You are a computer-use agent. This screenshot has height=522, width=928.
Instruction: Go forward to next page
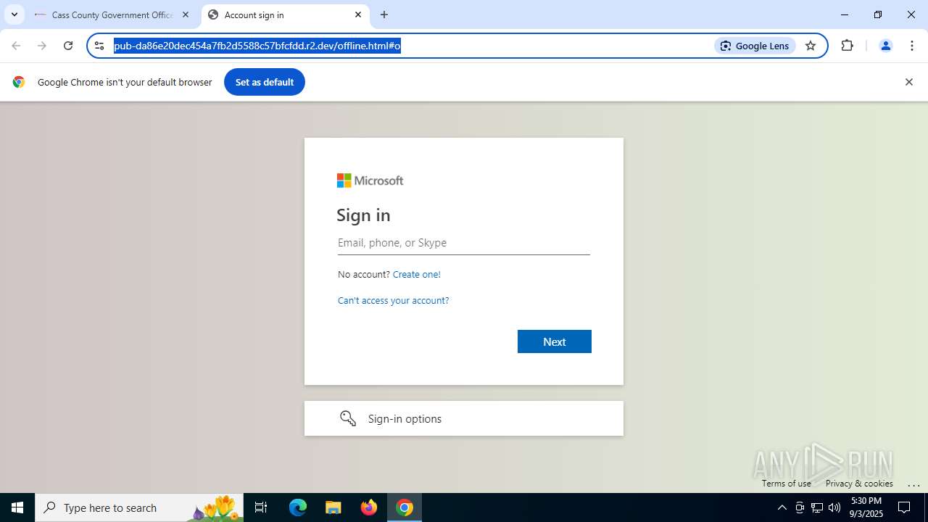(x=42, y=46)
